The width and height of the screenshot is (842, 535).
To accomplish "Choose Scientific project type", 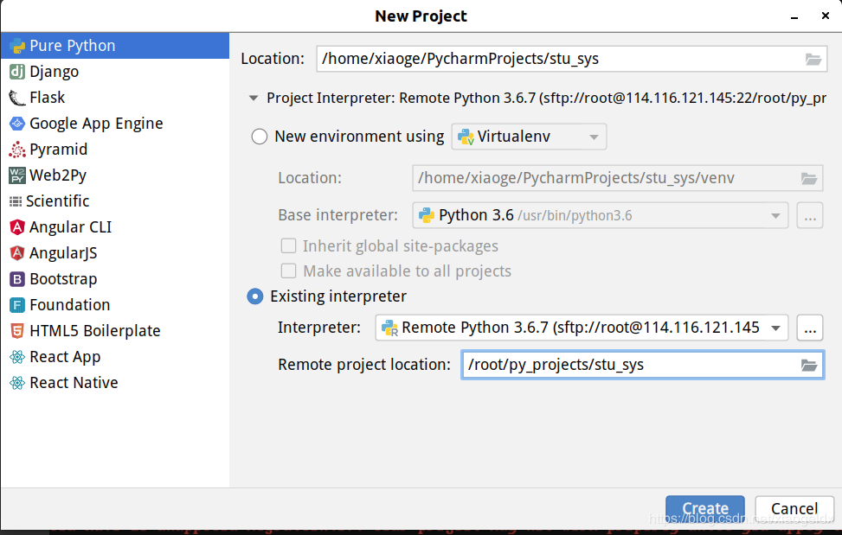I will coord(115,201).
